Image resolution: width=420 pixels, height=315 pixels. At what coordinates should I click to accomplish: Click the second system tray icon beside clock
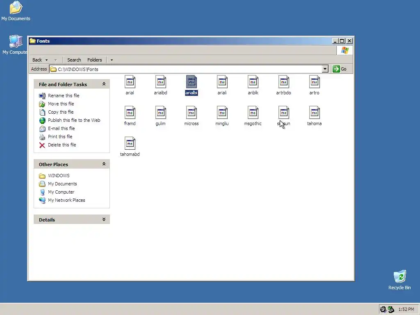point(391,309)
